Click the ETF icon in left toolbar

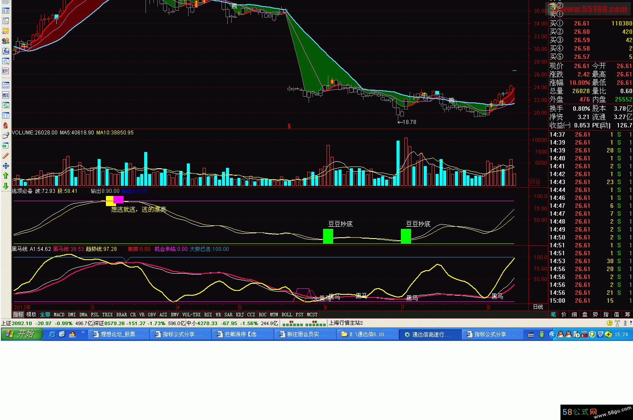pyautogui.click(x=5, y=71)
